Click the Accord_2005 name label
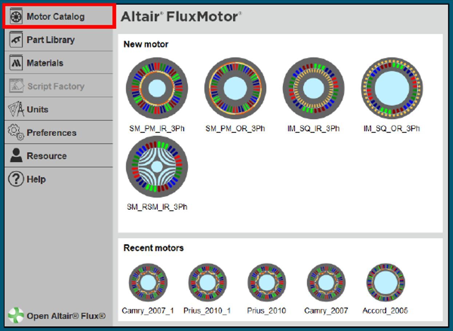The height and width of the screenshot is (331, 453). (x=385, y=311)
